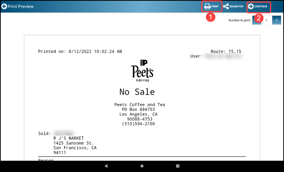
Task: Open the three-dot overflow menu
Action: (276, 7)
